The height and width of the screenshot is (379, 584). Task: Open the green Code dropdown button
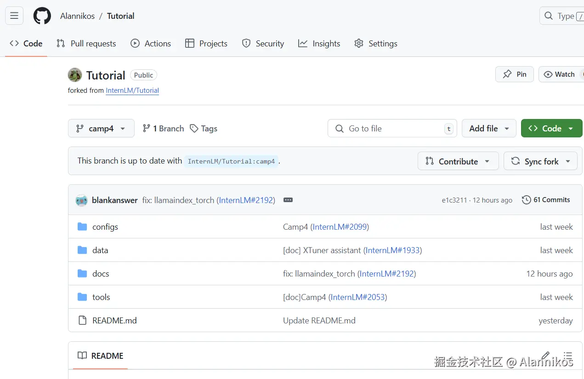[x=551, y=128]
